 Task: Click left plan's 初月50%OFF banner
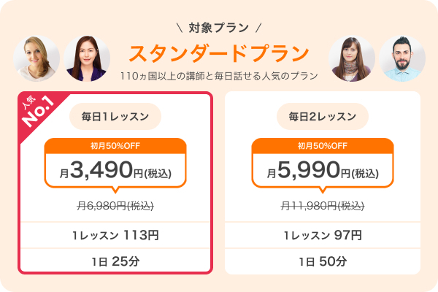(x=115, y=146)
